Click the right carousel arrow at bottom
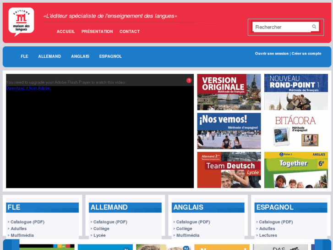 (x=323, y=244)
